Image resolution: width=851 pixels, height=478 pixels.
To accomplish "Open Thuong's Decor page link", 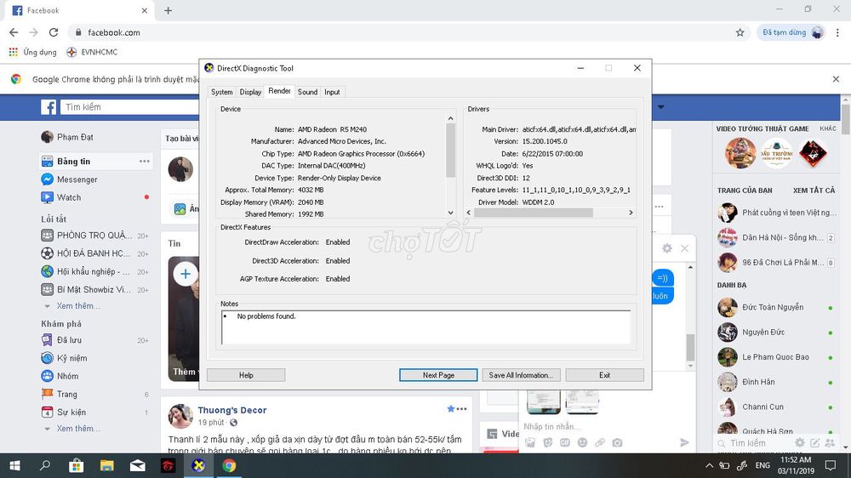I will coord(231,410).
